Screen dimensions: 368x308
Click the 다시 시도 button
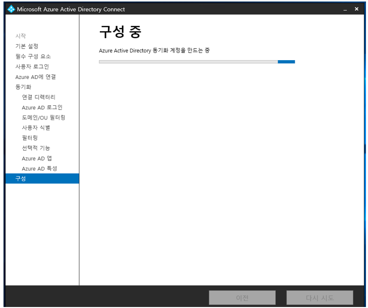pos(320,297)
